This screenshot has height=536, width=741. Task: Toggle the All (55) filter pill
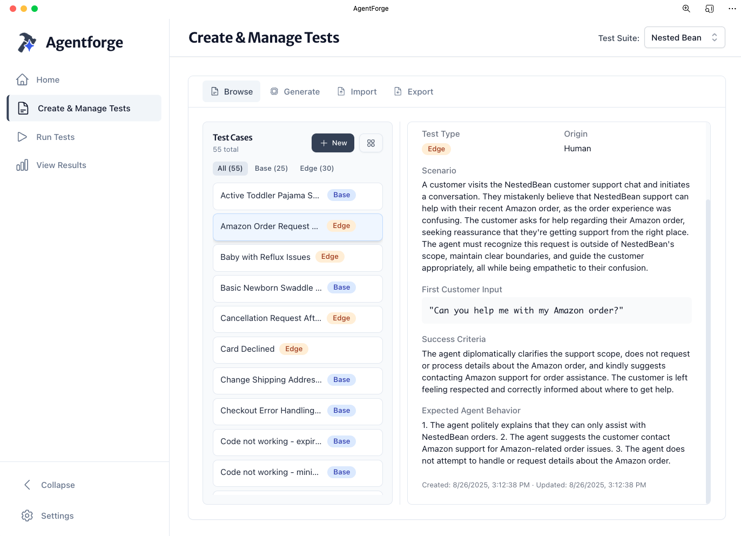click(x=230, y=168)
